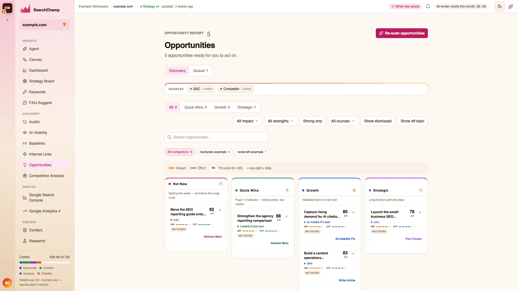Select the Growth filter tab

tap(222, 107)
